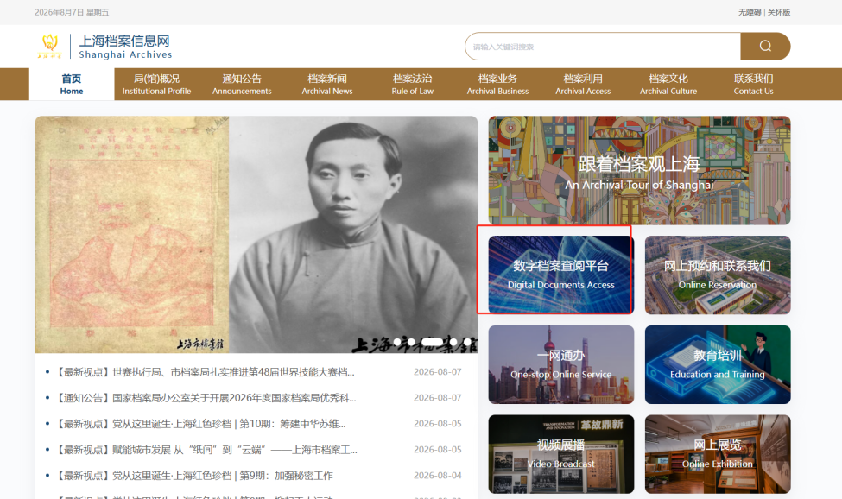
Task: Click the date 2026-08-05 beside 赋能城市发展 article
Action: (437, 449)
